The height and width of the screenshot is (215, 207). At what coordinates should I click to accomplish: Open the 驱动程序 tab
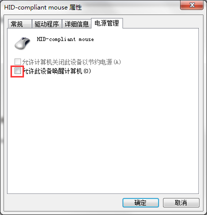click(46, 24)
